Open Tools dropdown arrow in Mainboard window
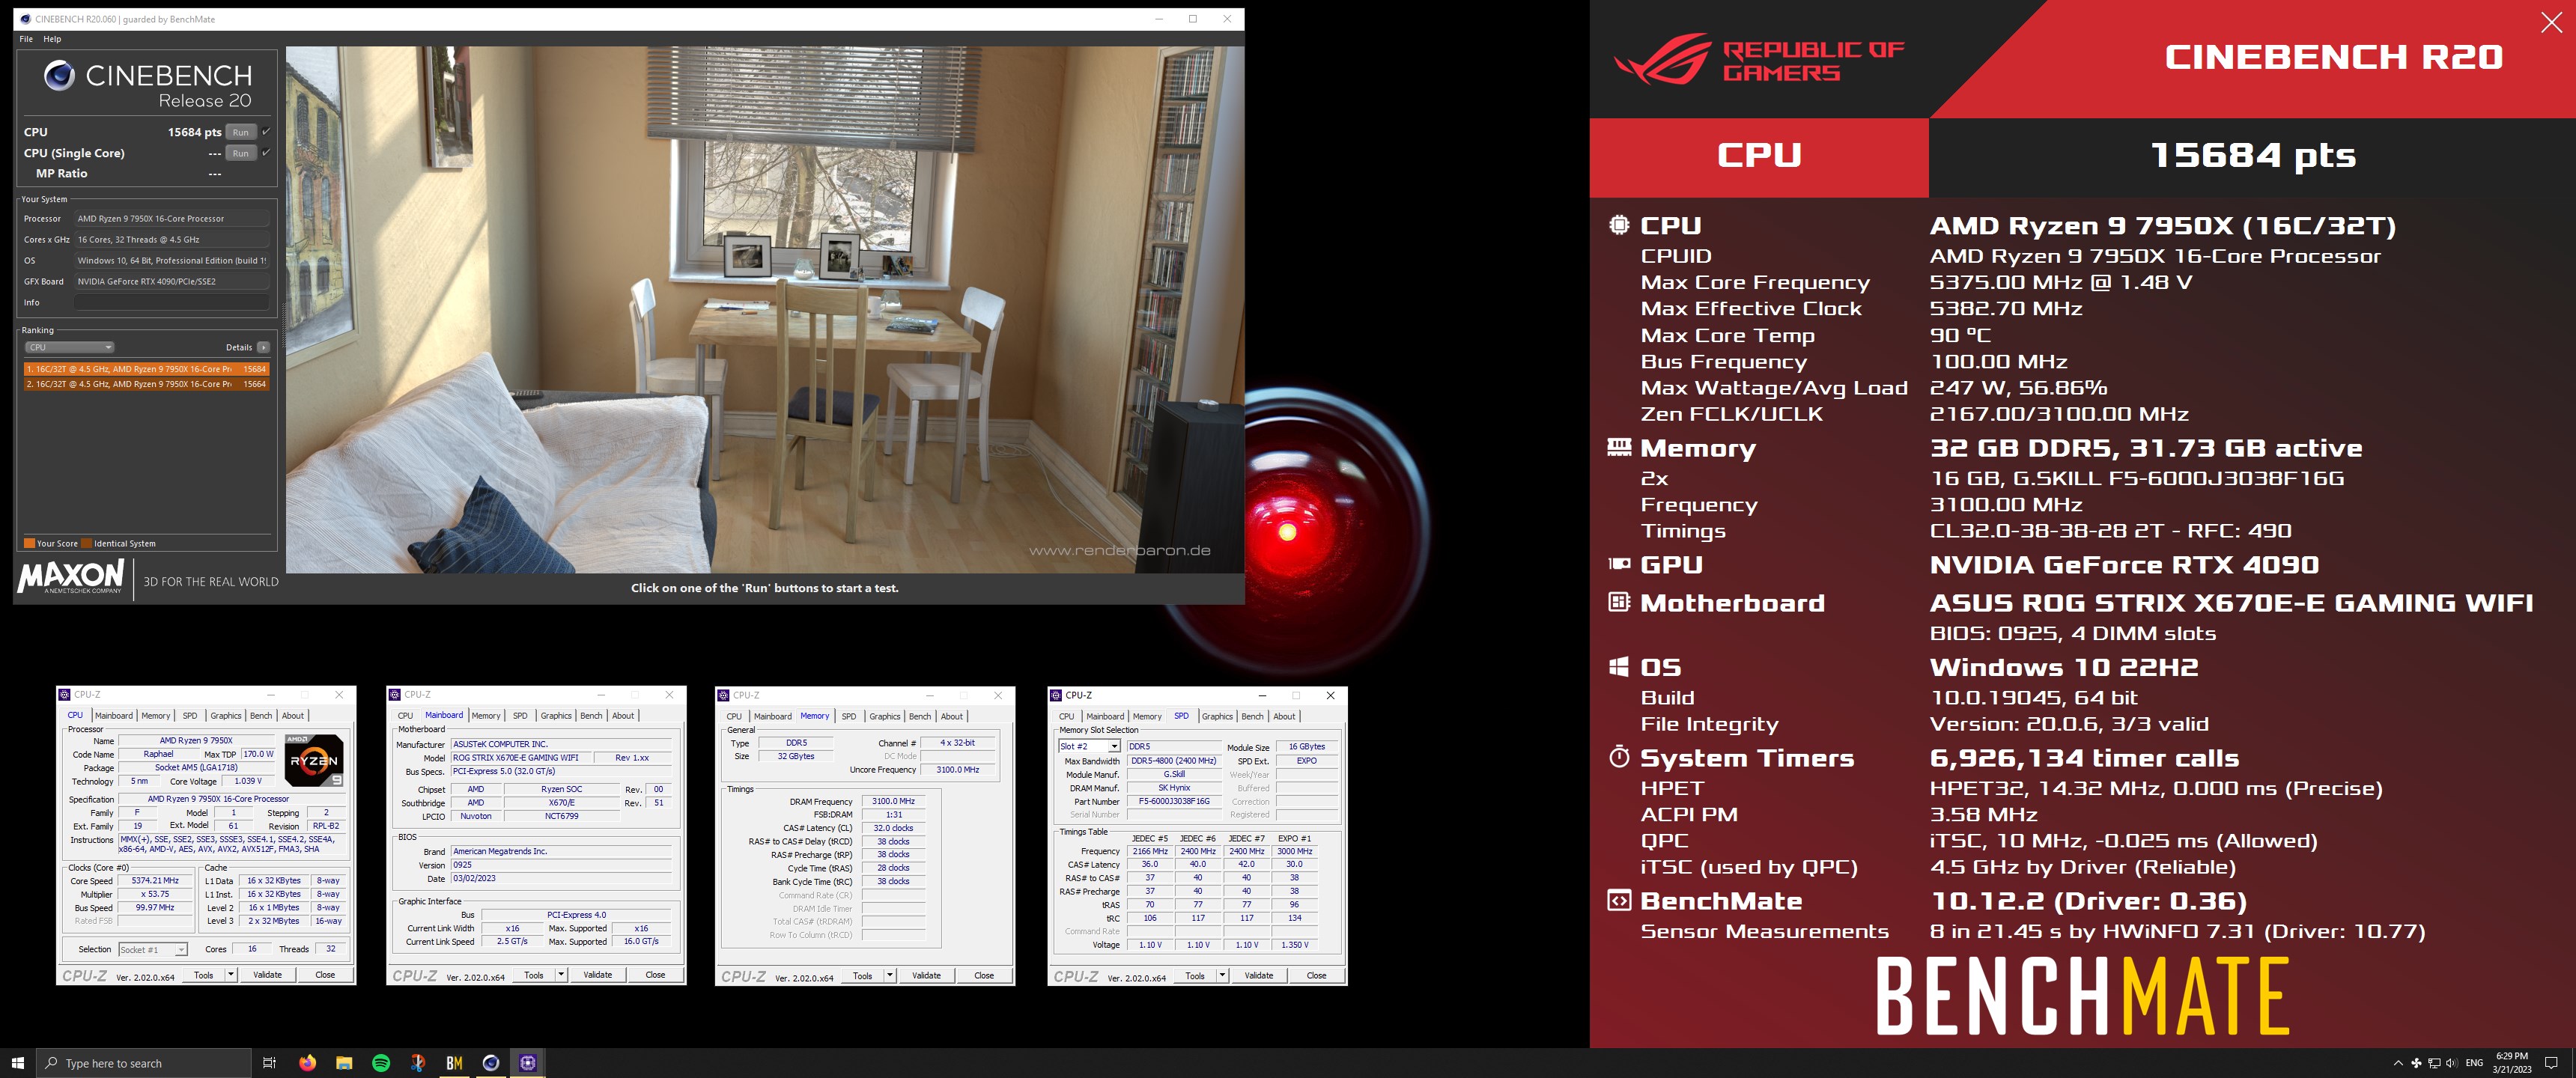This screenshot has width=2576, height=1078. point(561,974)
